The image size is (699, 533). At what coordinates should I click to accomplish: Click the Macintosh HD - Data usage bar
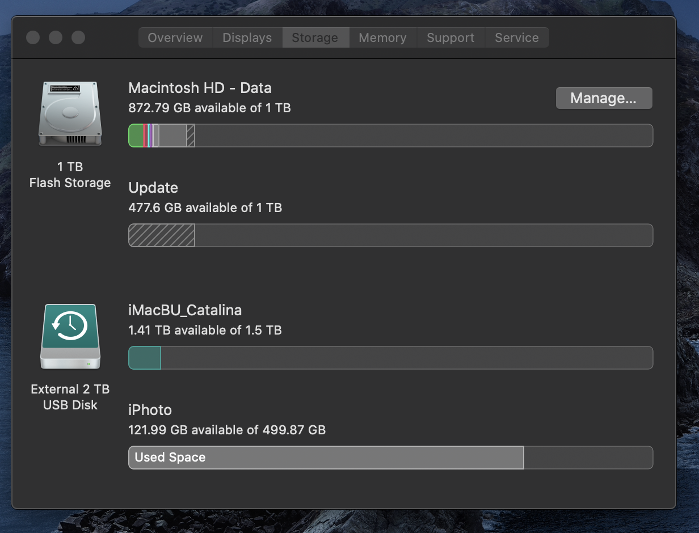pyautogui.click(x=390, y=136)
